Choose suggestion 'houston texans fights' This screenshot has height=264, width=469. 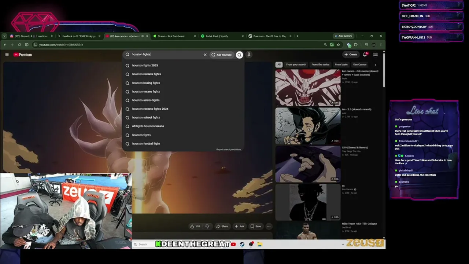pos(183,92)
